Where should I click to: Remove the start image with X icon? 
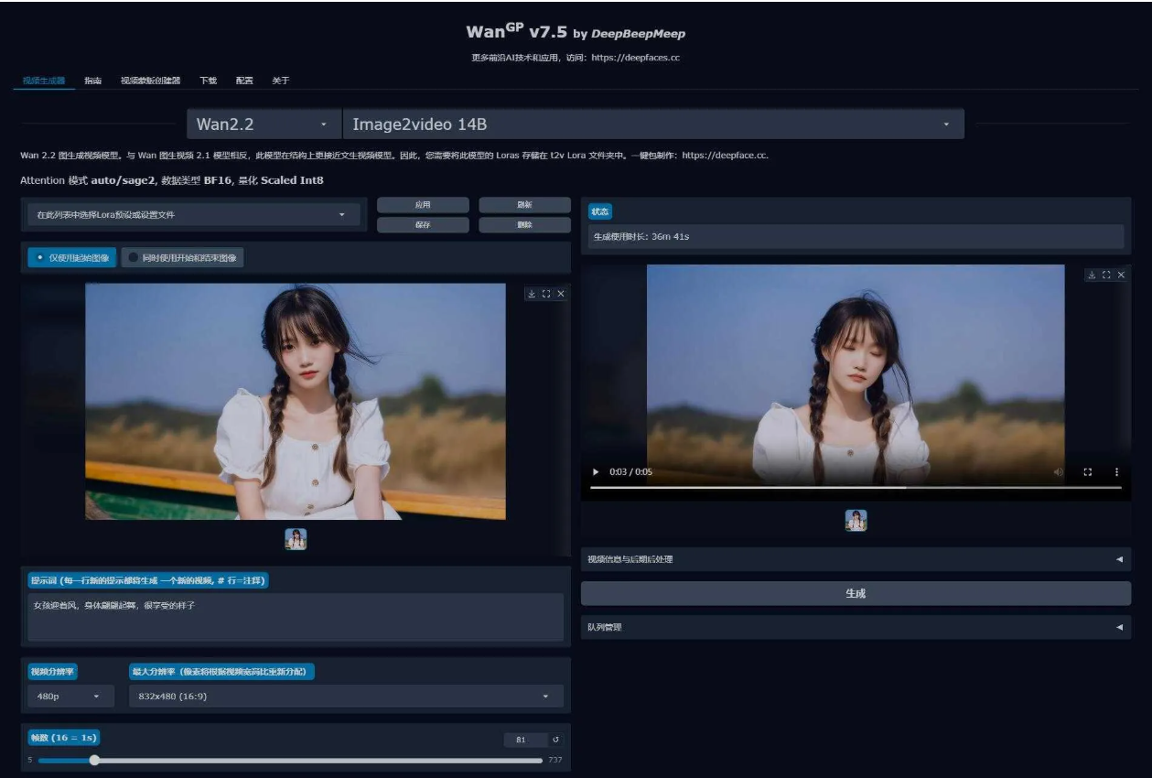561,294
